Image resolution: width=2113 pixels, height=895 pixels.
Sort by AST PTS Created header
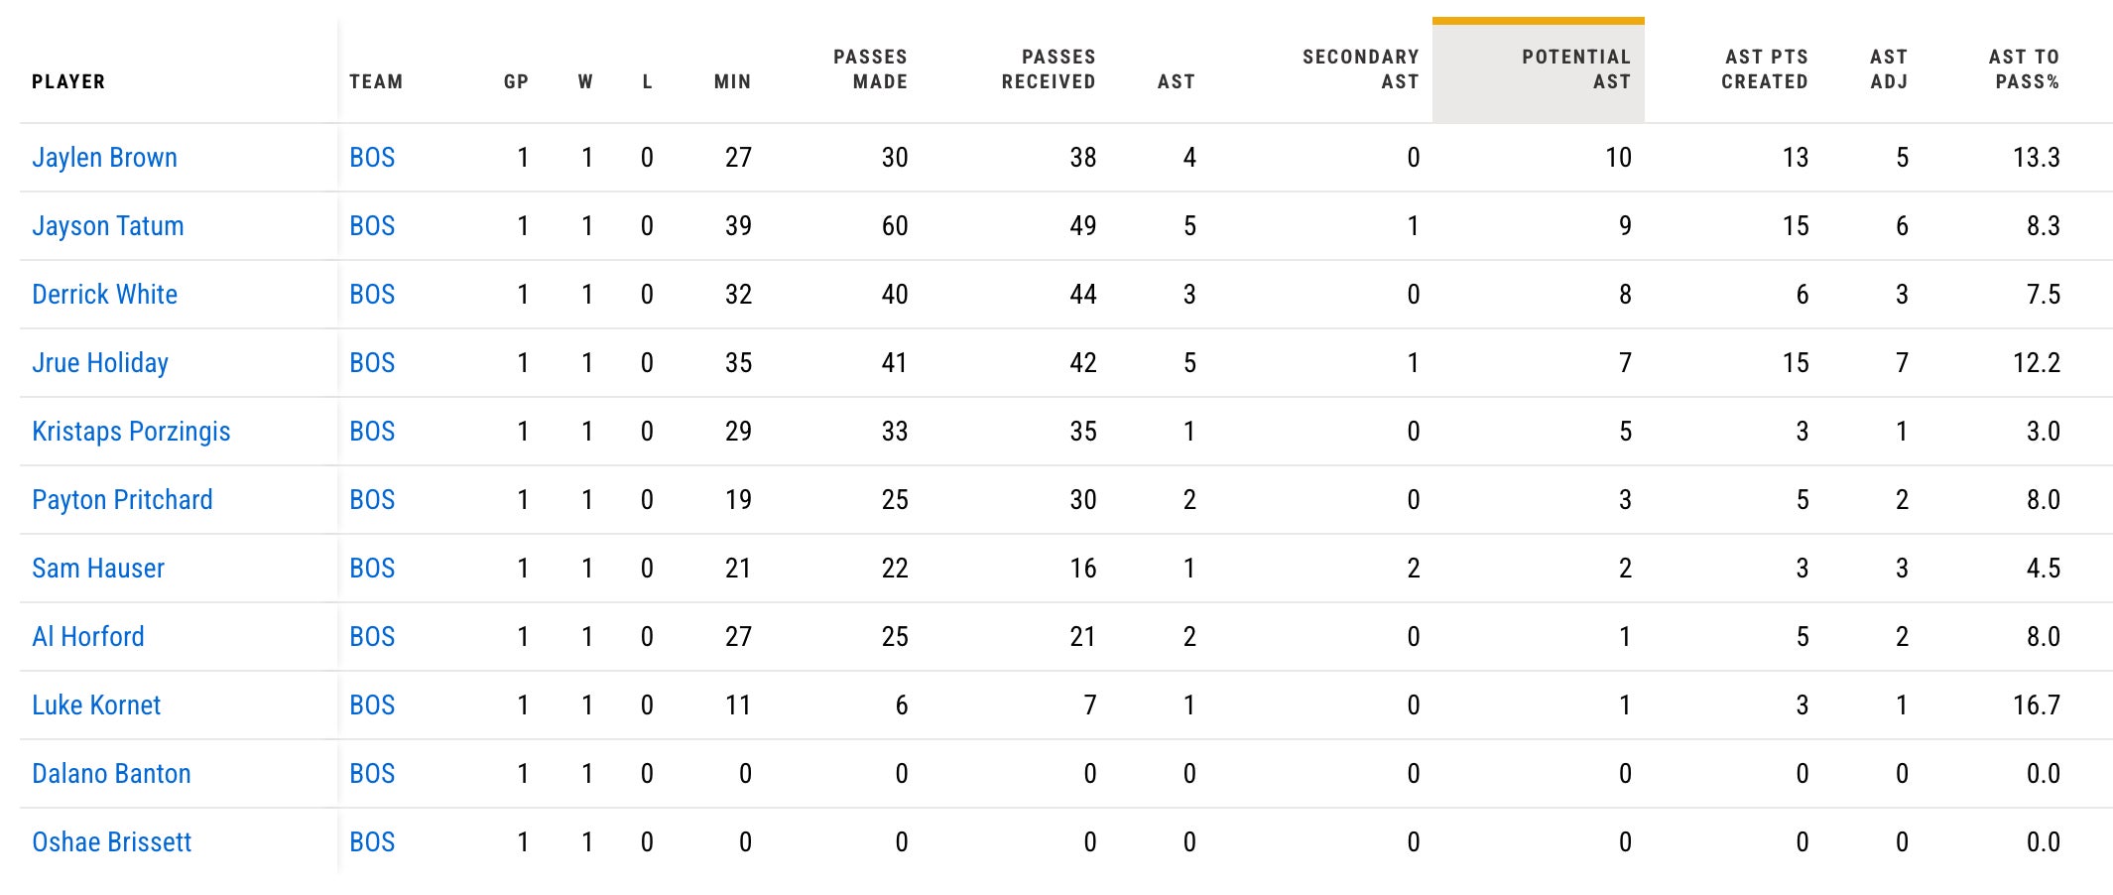(x=1764, y=69)
